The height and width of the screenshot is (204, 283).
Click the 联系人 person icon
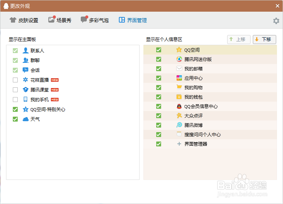pos(25,50)
